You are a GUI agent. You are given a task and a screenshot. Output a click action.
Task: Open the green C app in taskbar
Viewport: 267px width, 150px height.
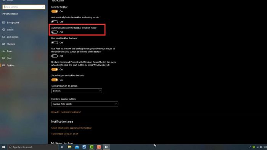tap(92, 147)
